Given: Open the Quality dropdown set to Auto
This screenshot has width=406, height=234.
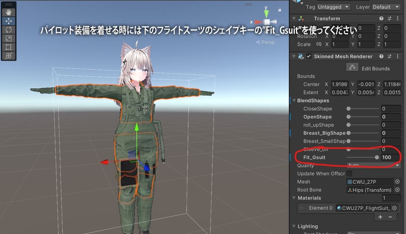Looking at the screenshot, I should pos(373,165).
